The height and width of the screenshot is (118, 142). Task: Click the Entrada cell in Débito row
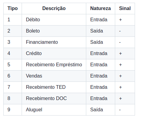click(x=101, y=20)
